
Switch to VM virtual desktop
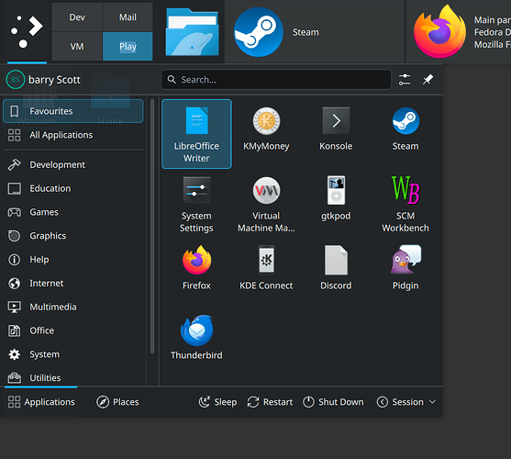point(77,46)
